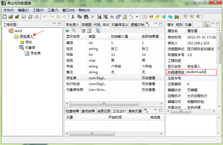Image resolution: width=223 pixels, height=145 pixels.
Task: Open the 编辑(E) menu
Action: pos(23,10)
